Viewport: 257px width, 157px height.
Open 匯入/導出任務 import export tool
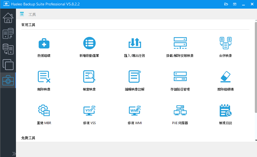tap(135, 48)
